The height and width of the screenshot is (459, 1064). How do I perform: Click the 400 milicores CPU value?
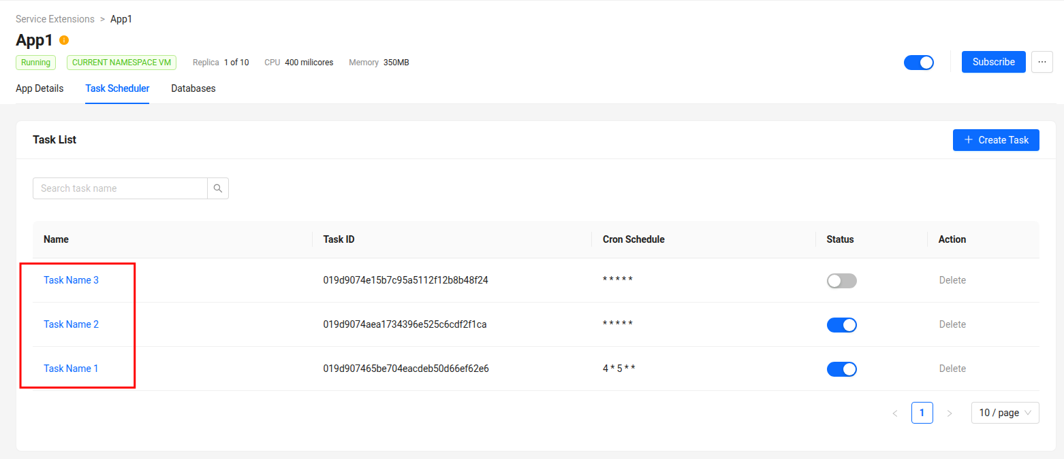pos(309,63)
